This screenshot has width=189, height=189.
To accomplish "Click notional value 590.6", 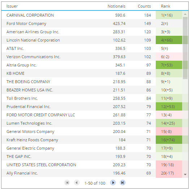I will coord(120,15).
